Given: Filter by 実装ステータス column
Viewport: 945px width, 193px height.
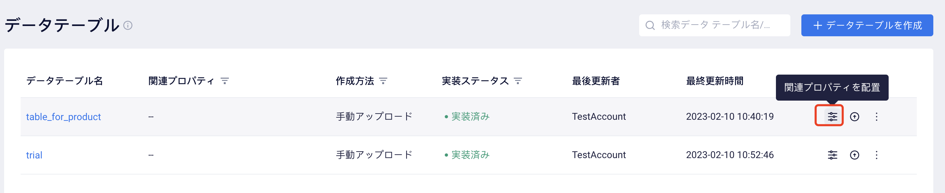Looking at the screenshot, I should pos(518,81).
